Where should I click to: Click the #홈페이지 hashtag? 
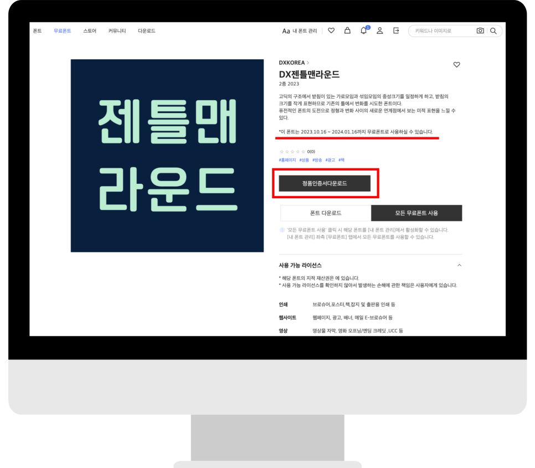(287, 160)
